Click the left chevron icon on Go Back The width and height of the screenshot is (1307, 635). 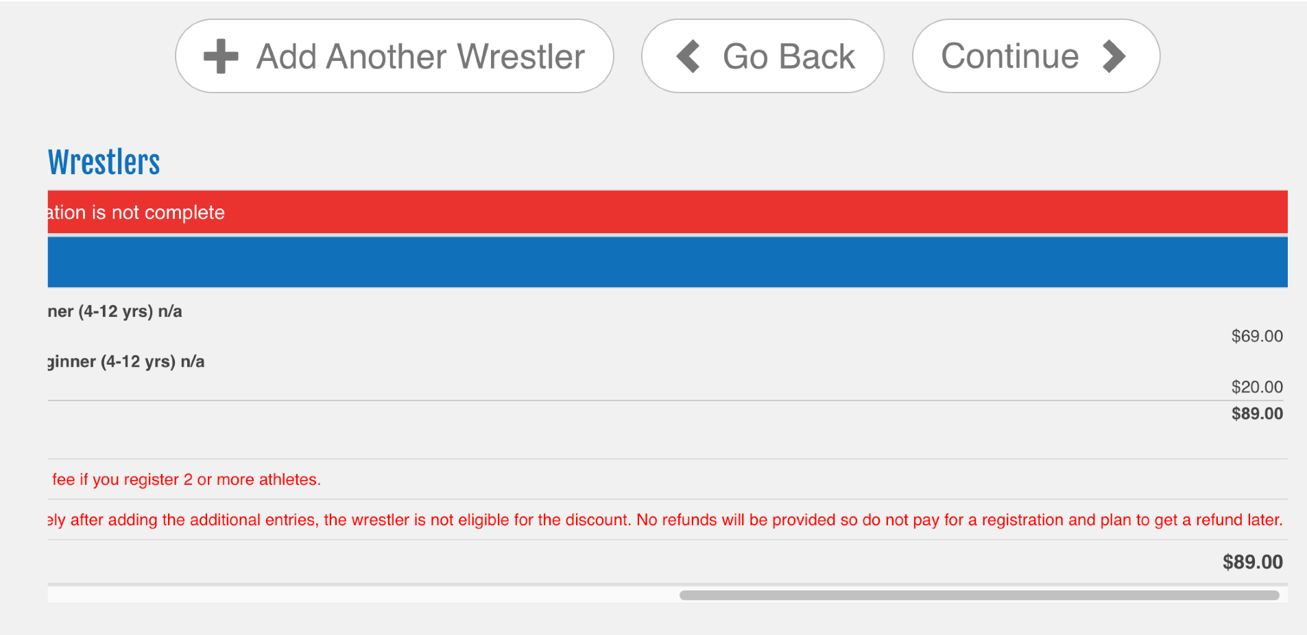point(688,56)
